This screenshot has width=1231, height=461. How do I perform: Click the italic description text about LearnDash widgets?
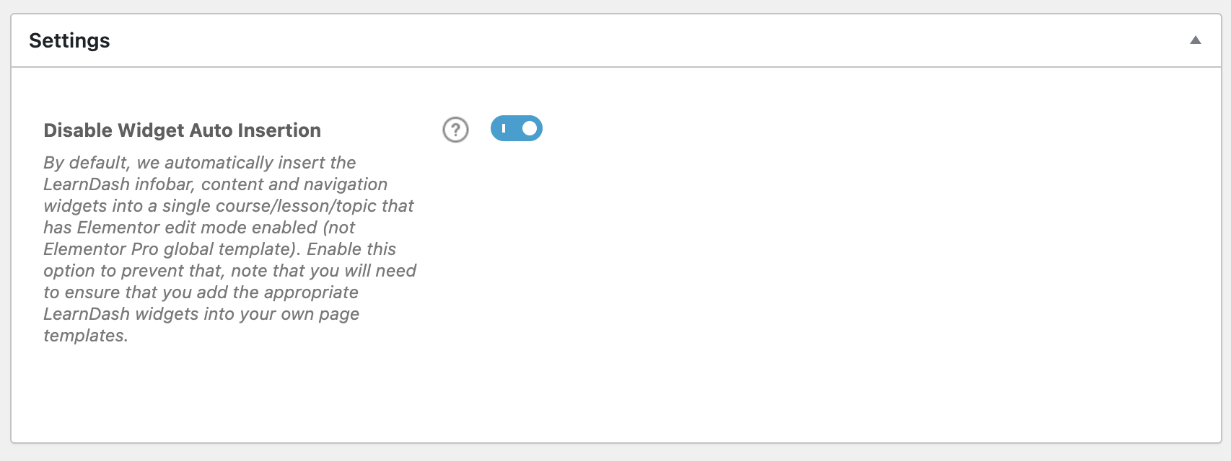tap(229, 249)
